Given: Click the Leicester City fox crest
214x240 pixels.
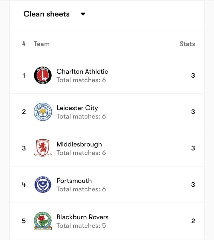Looking at the screenshot, I should pyautogui.click(x=43, y=112).
